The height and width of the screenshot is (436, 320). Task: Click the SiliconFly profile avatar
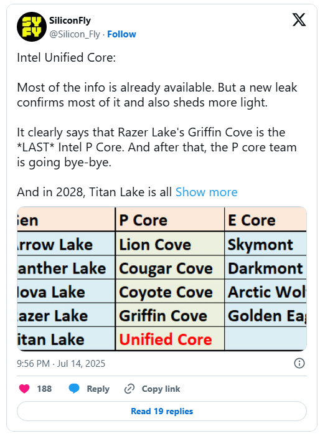pos(31,27)
